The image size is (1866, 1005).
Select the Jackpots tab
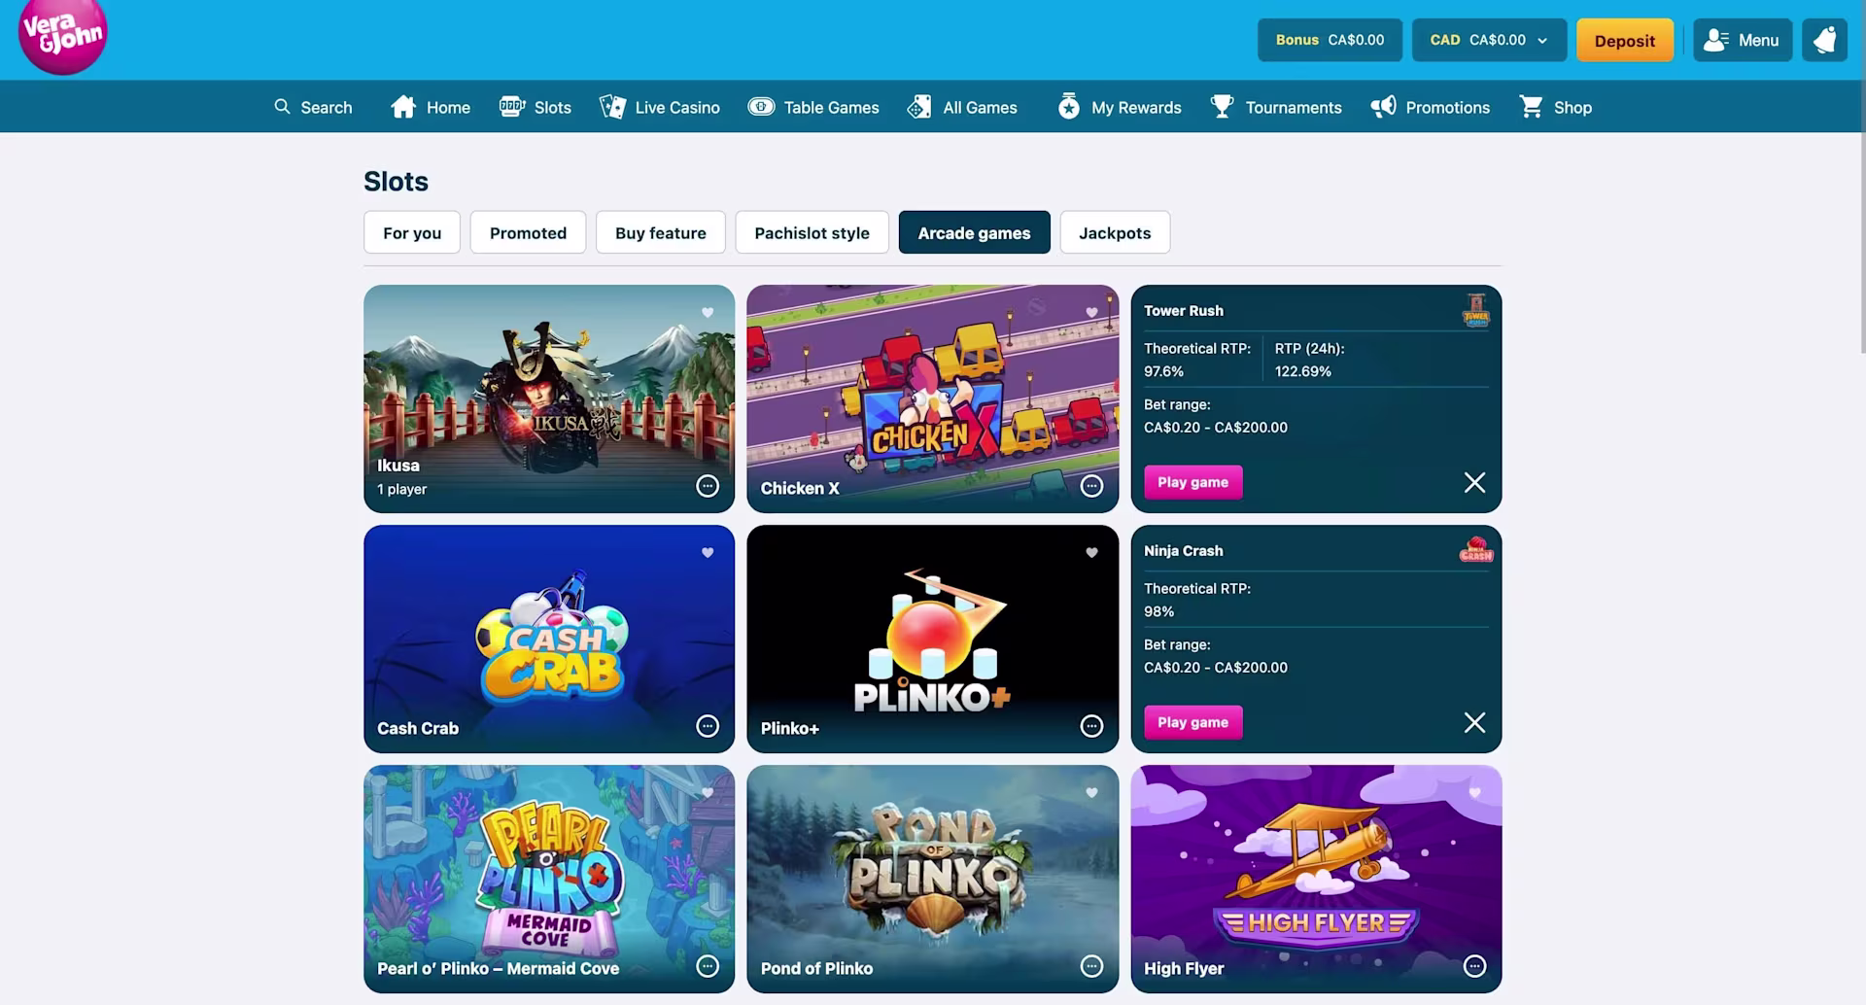[x=1115, y=232]
